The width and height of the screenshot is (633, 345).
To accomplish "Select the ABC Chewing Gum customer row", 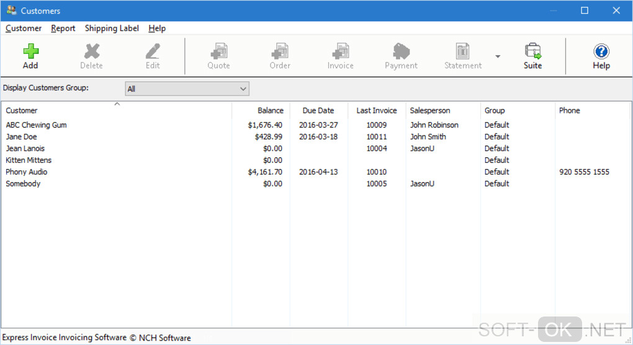I will (316, 125).
